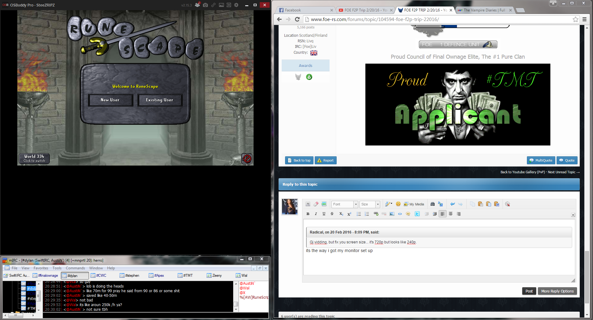Toggle bulleted list in reply editor
This screenshot has height=320, width=593.
tap(359, 214)
